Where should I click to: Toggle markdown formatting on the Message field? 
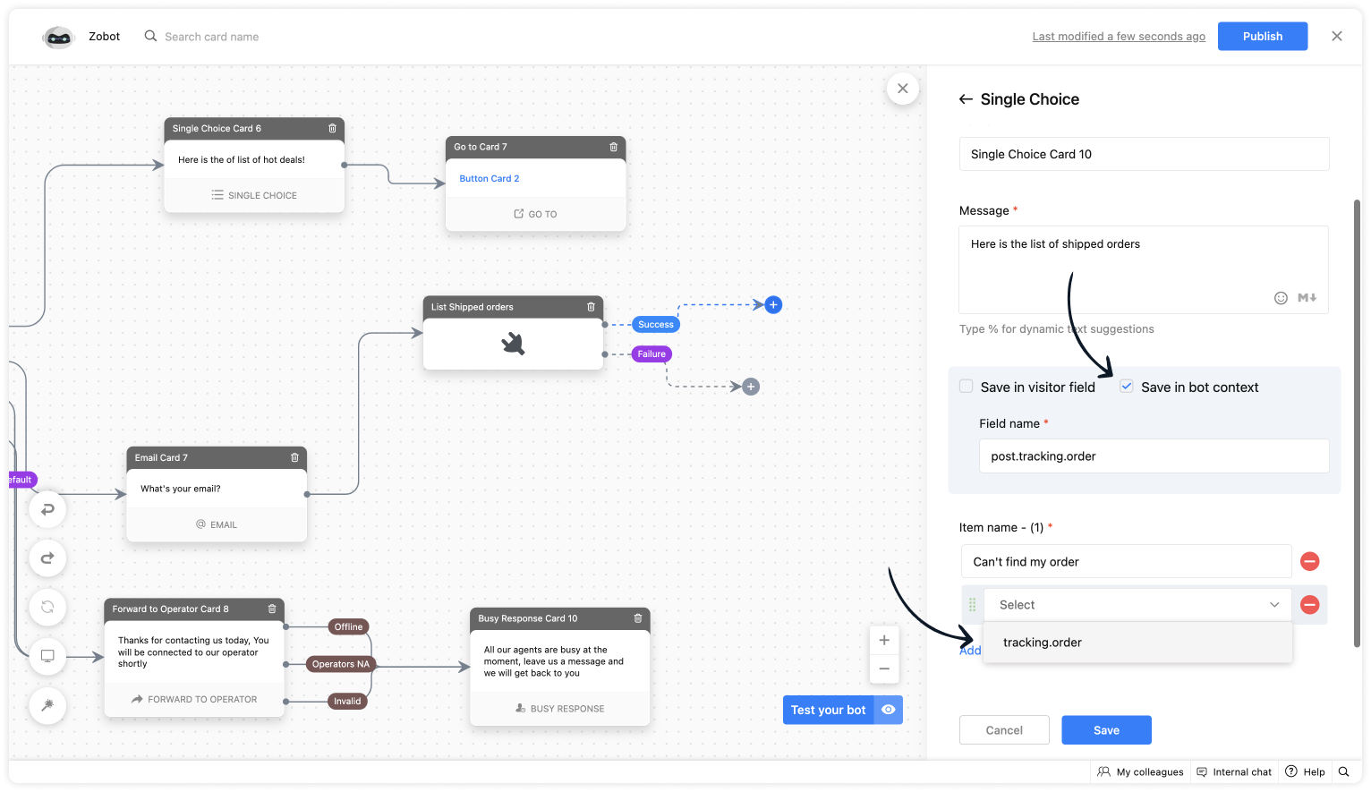[1307, 297]
